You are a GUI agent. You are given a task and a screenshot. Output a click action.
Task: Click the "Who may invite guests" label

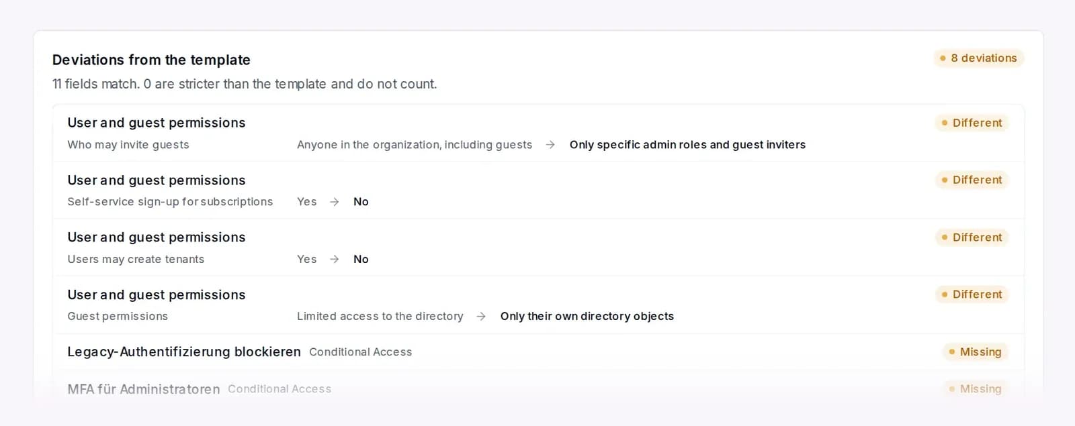tap(128, 145)
